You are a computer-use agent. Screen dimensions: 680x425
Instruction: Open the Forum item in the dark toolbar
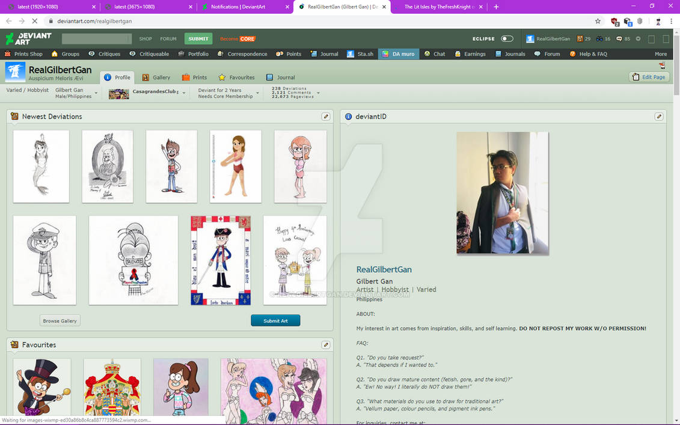tap(547, 54)
